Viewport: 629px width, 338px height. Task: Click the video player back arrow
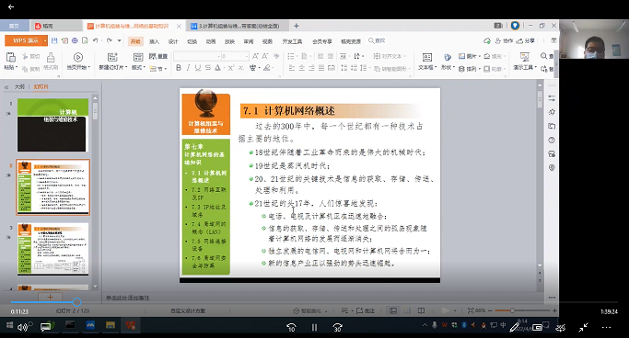(x=11, y=6)
